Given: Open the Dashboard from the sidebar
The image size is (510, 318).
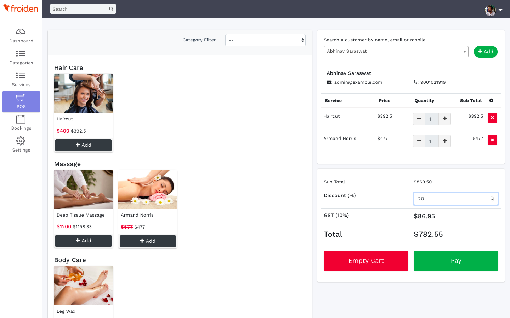Looking at the screenshot, I should (21, 36).
